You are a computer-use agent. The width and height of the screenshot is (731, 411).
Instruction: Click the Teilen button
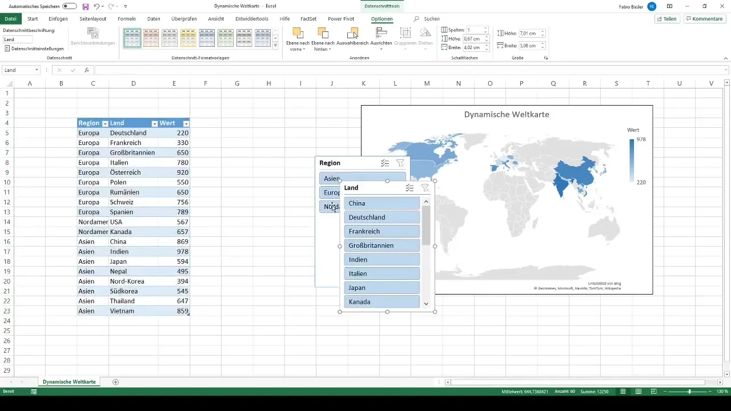[667, 19]
